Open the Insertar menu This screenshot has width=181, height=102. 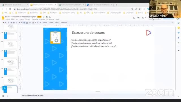click(x=21, y=19)
